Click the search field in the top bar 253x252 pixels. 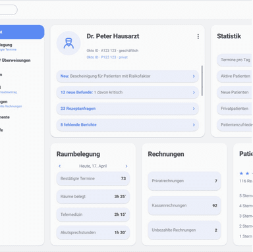point(9,10)
